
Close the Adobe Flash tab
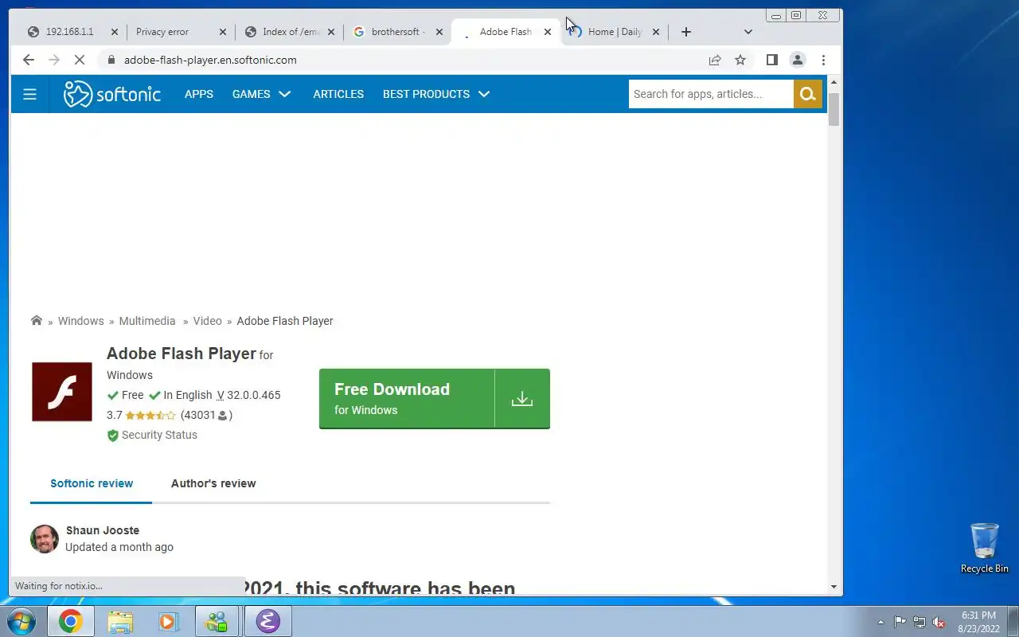(x=548, y=32)
